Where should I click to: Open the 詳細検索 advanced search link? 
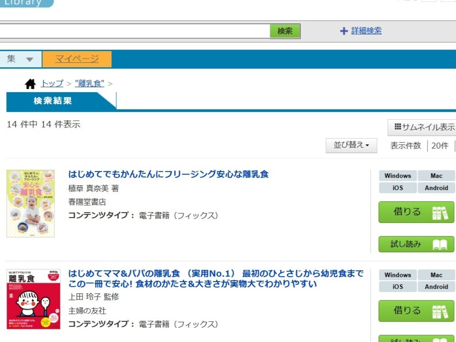point(366,31)
